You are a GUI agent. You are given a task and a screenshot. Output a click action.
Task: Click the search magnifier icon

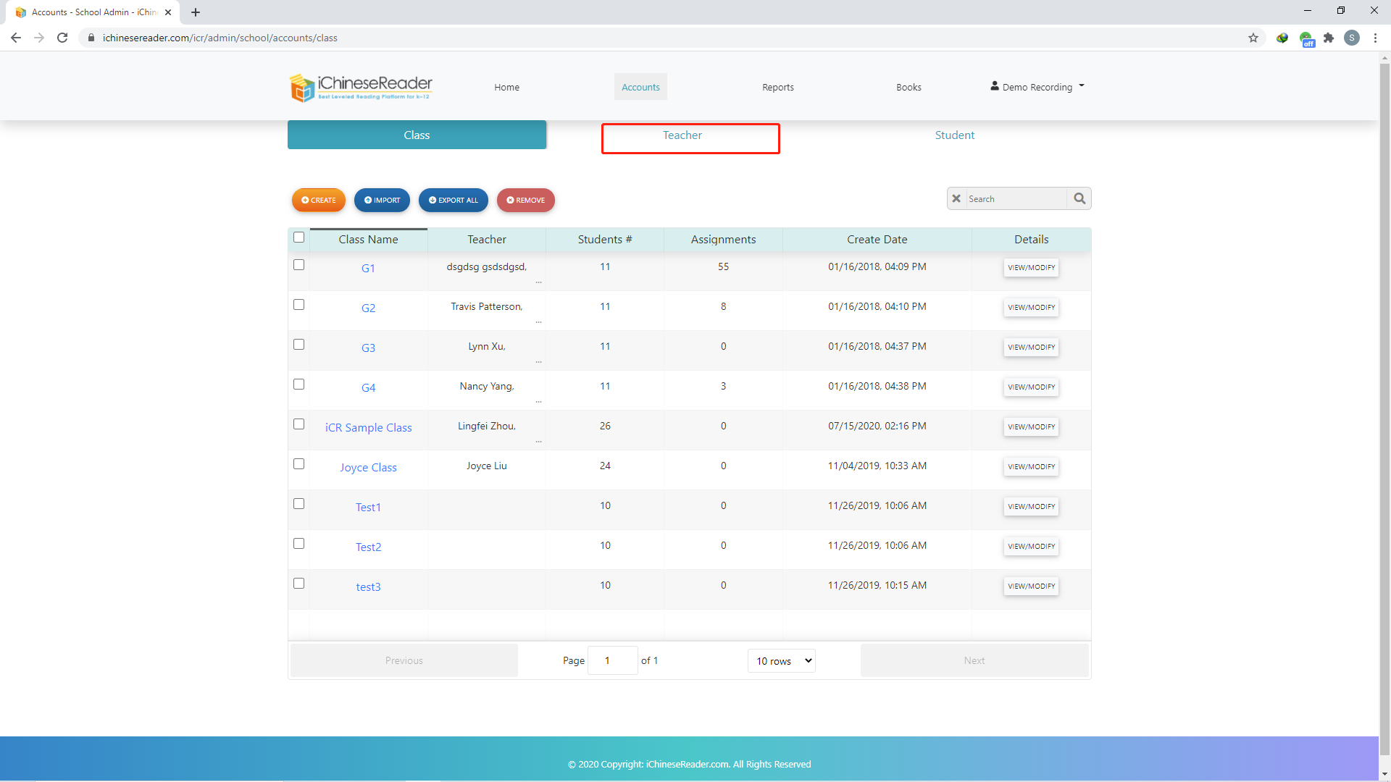[x=1079, y=198]
